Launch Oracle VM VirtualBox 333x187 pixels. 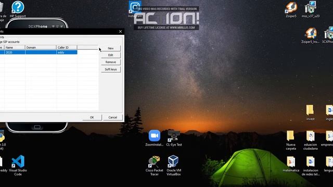point(173,166)
